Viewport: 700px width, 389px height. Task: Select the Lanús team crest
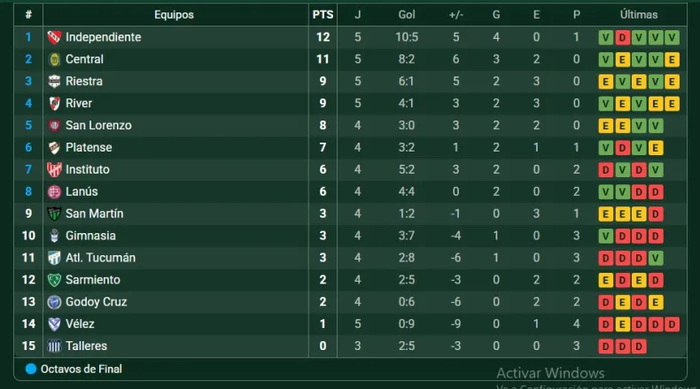[x=53, y=191]
